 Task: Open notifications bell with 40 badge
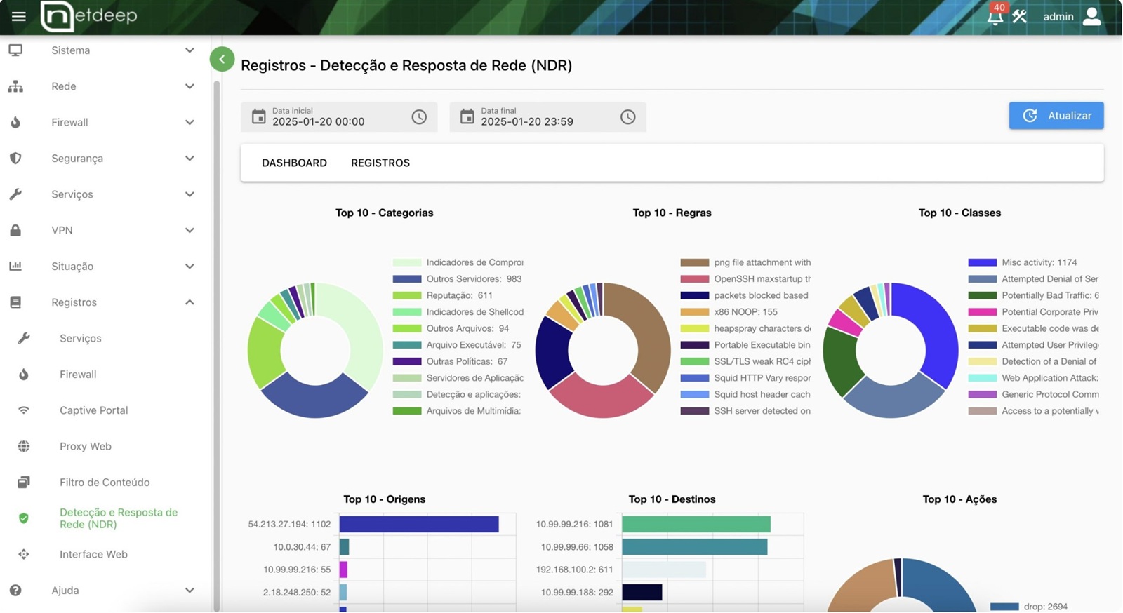click(x=995, y=16)
